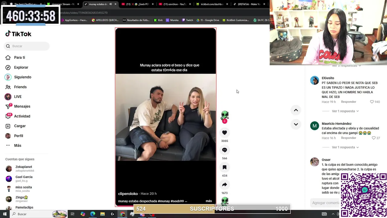387x218 pixels.
Task: Click the Agregar comentario field
Action: (x=326, y=203)
